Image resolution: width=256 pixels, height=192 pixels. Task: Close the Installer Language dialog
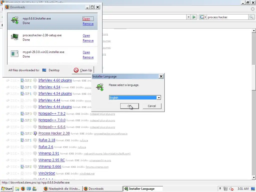pyautogui.click(x=161, y=76)
